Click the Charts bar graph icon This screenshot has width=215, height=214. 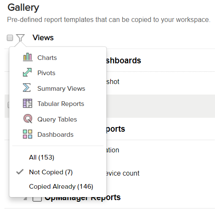click(x=28, y=57)
